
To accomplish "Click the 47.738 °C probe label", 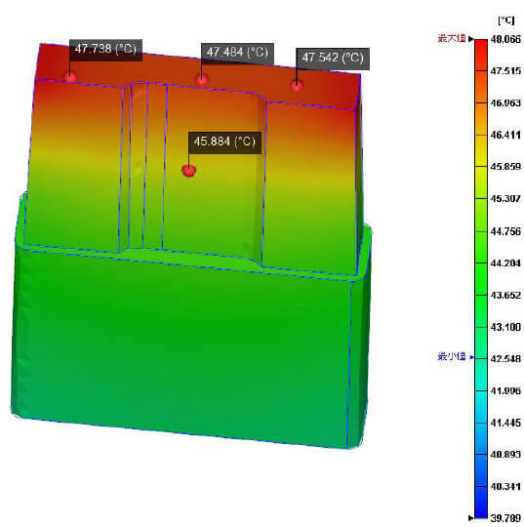I will (106, 50).
